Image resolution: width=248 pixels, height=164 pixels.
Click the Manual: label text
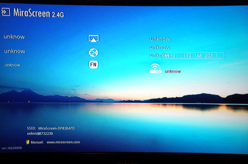pos(37,142)
